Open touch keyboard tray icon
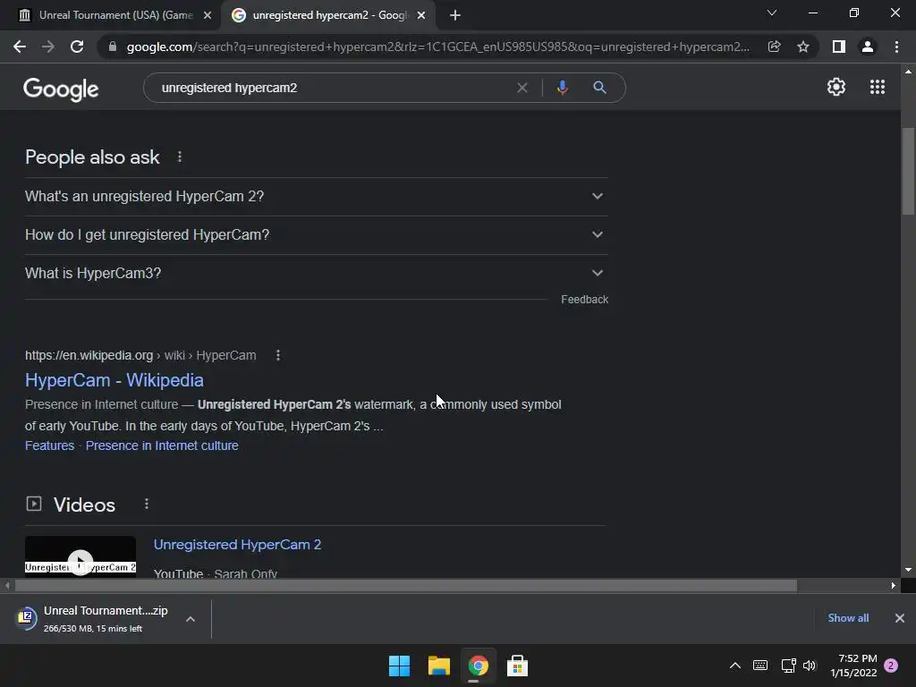 pos(760,666)
